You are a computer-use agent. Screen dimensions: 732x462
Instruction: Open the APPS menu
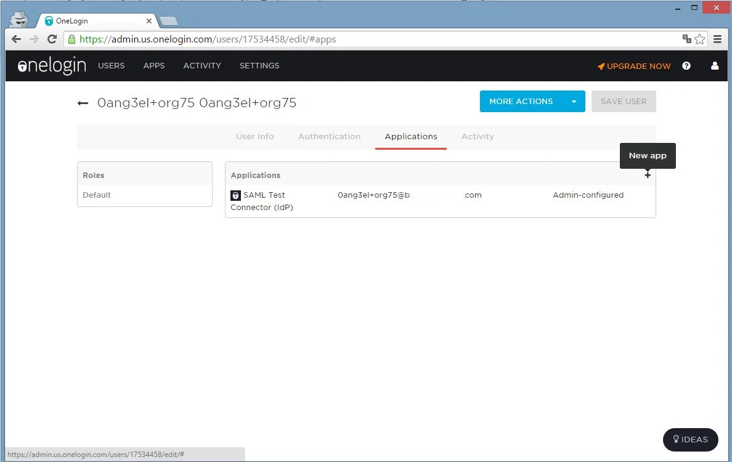154,66
